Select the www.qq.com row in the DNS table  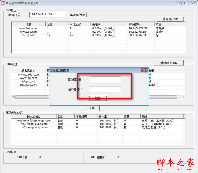[98, 32]
